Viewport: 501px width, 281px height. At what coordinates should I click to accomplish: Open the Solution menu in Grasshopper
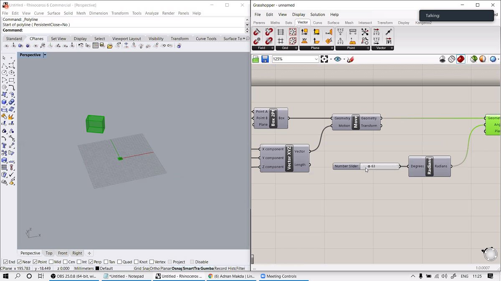[317, 15]
